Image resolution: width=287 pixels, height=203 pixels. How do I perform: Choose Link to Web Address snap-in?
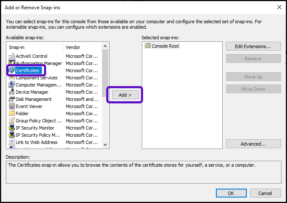36,142
